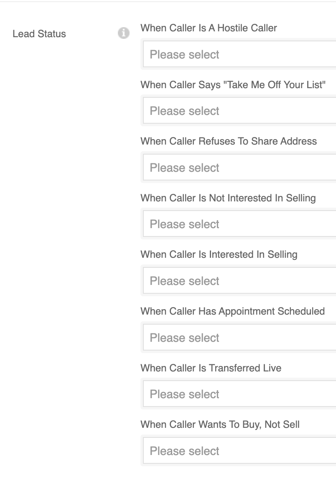Expand the Appointment Scheduled status dropdown
Viewport: 336px width, 488px height.
pos(239,338)
